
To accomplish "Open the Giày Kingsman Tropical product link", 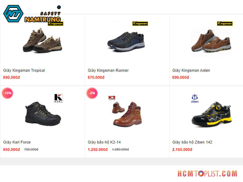I will coord(24,70).
